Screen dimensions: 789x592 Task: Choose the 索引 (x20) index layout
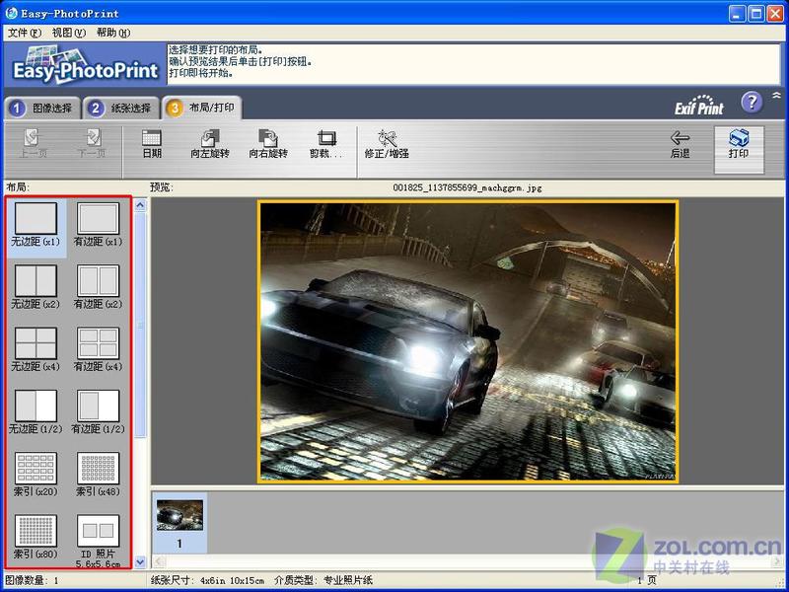point(36,475)
